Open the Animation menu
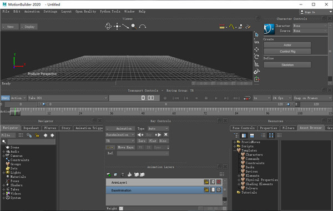The width and height of the screenshot is (333, 211). click(x=32, y=12)
